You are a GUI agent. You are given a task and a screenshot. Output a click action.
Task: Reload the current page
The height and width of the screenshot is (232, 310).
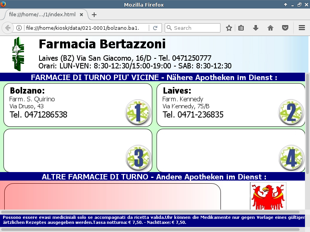(155, 28)
